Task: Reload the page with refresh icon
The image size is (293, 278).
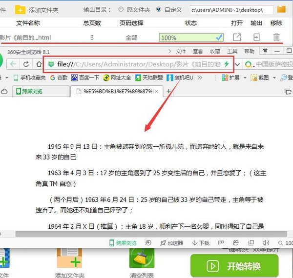Action: point(26,64)
